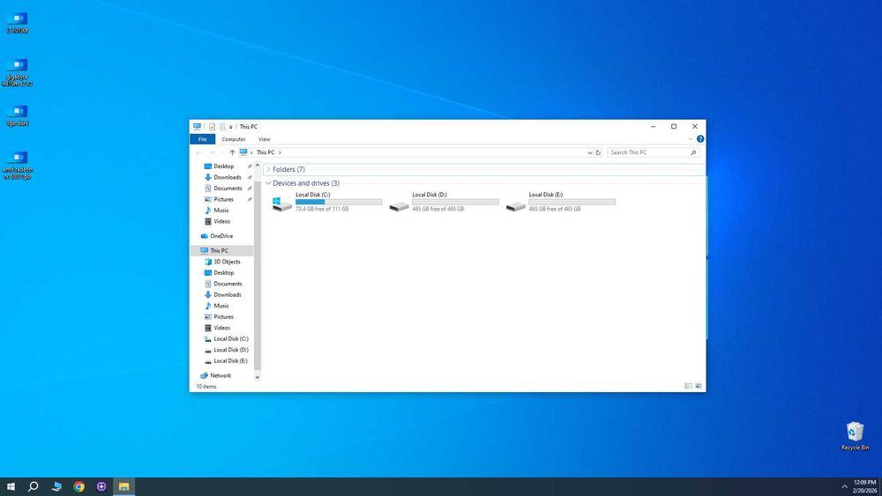Screen dimensions: 882x496
Task: Select pinned Downloads in Quick access list
Action: [x=228, y=177]
